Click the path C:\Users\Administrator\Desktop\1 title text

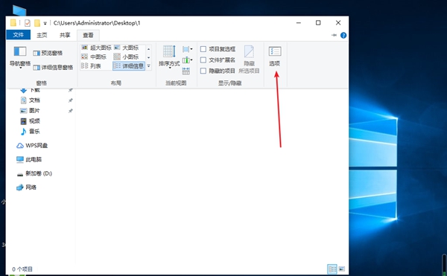(97, 23)
